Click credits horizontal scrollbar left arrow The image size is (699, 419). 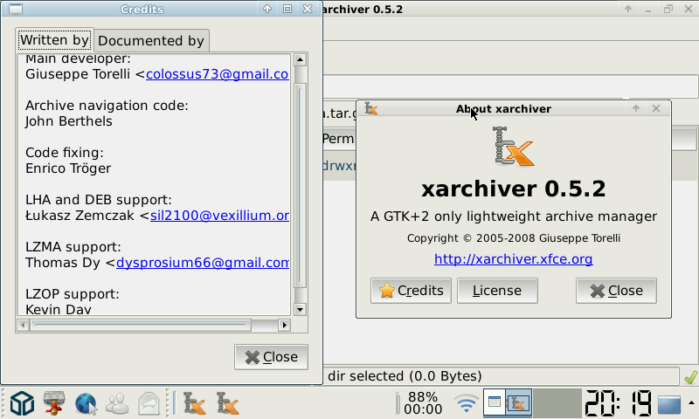[x=23, y=326]
